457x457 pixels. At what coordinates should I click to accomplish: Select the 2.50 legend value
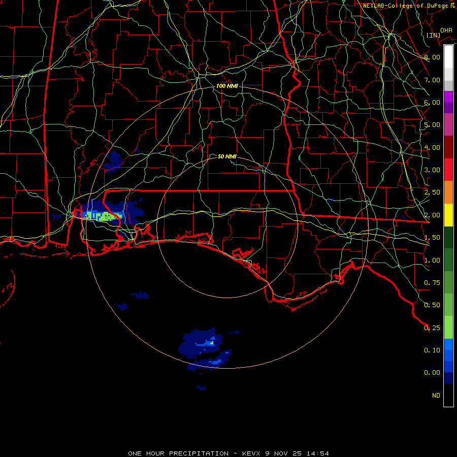pos(432,192)
